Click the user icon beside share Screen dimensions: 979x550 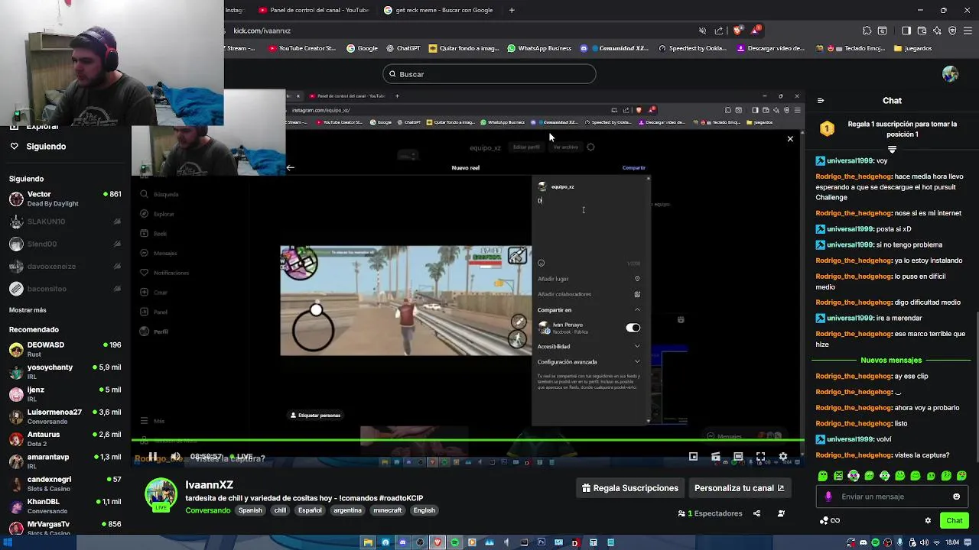(x=781, y=513)
